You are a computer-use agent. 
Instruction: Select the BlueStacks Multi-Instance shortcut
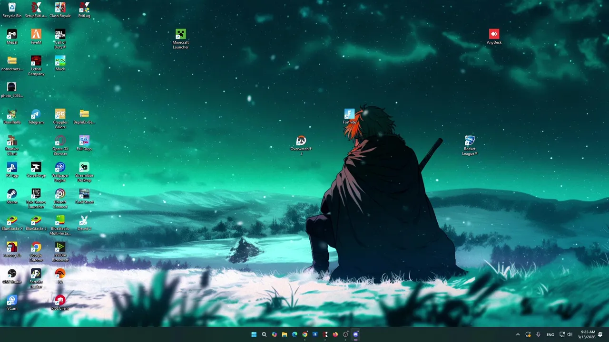(x=60, y=225)
